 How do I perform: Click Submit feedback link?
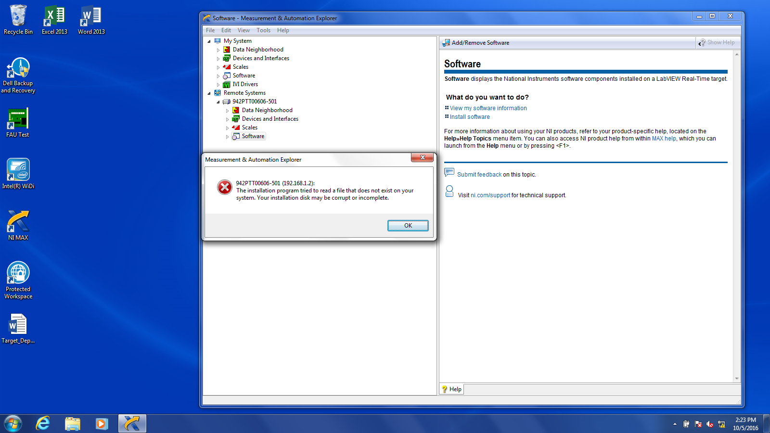click(479, 175)
